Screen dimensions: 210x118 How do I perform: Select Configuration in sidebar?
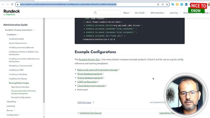[12, 115]
